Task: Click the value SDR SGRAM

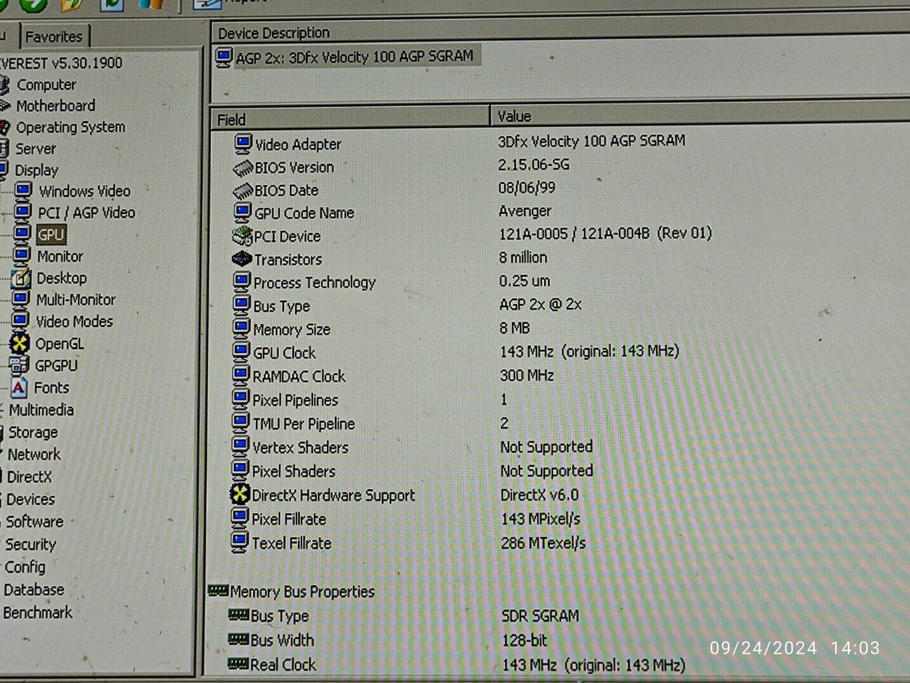Action: [x=540, y=616]
